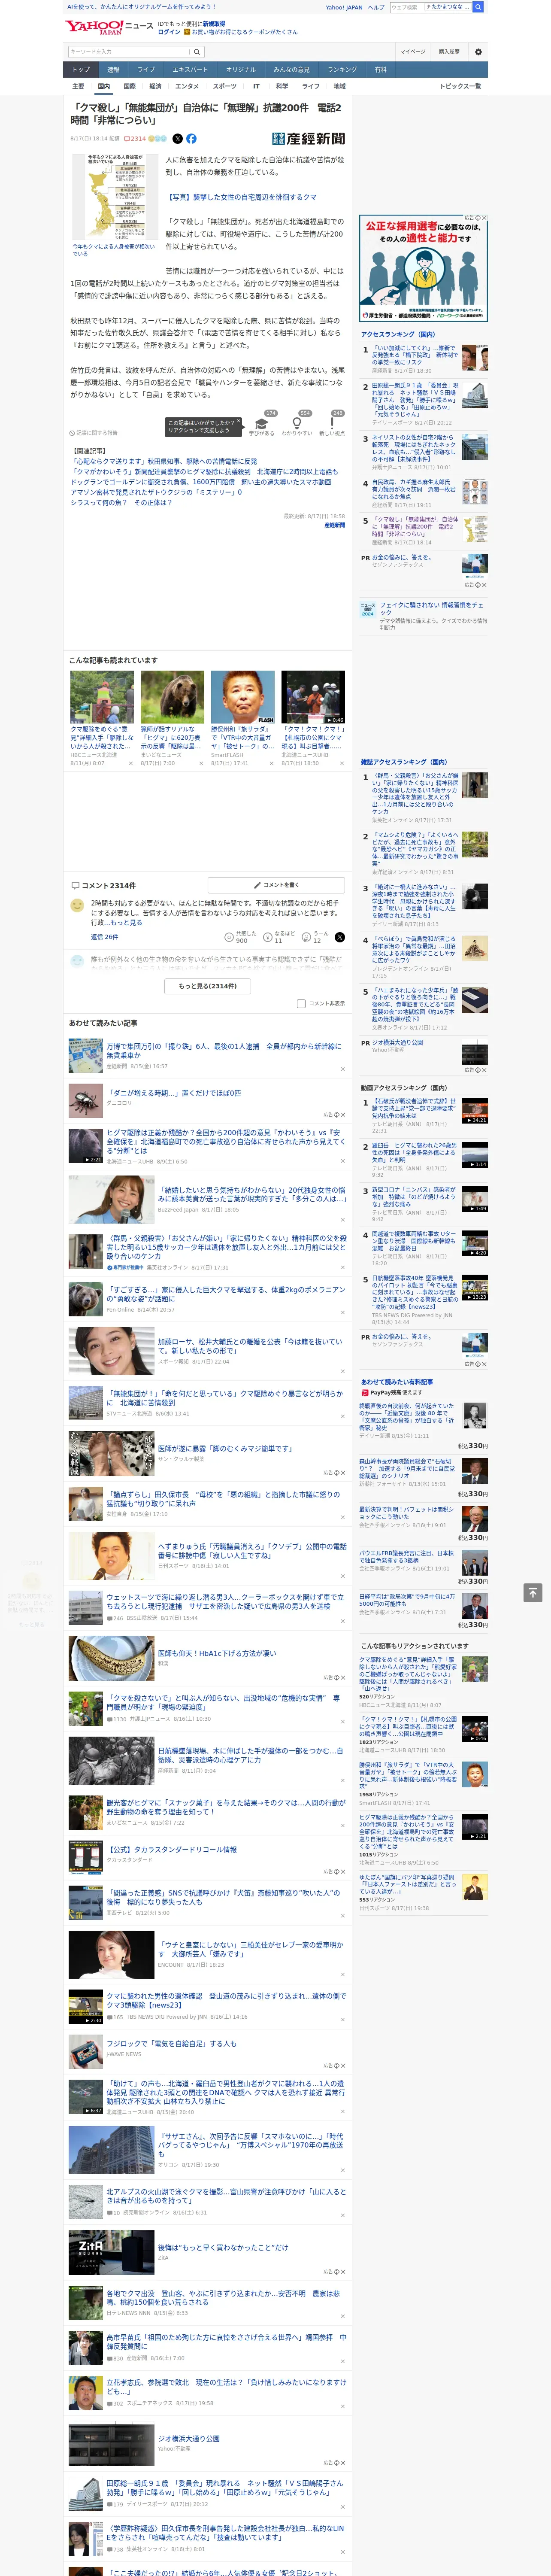This screenshot has height=2576, width=551.
Task: Click the もっと見る(2314件) button
Action: coord(208,986)
